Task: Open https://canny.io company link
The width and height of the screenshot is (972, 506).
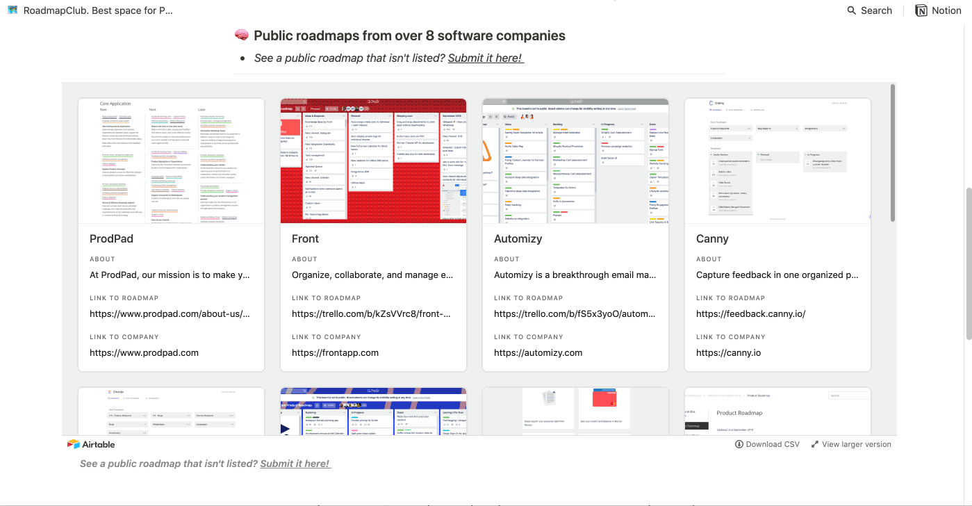Action: click(x=728, y=352)
